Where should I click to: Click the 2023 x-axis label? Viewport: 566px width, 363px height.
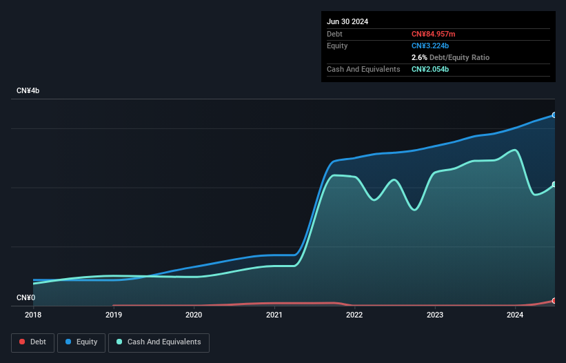(435, 315)
